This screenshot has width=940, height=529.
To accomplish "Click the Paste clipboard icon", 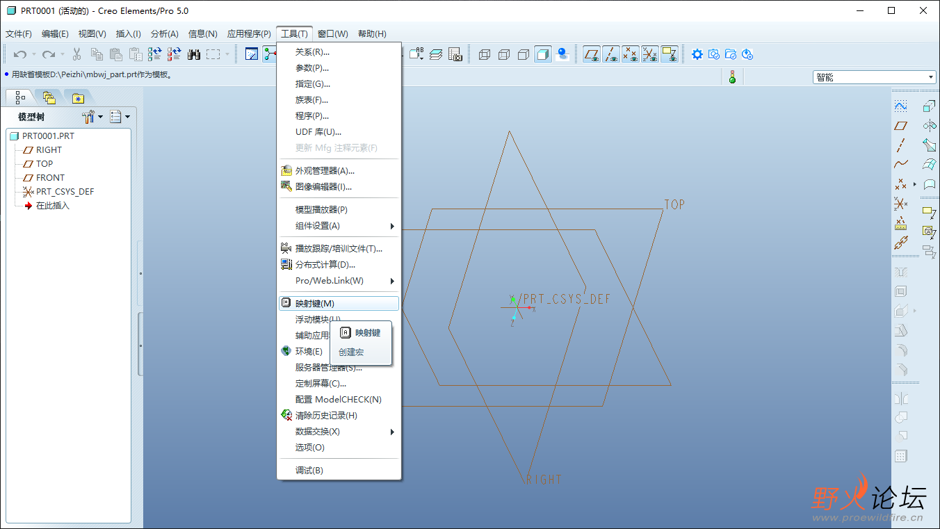I will click(x=116, y=54).
